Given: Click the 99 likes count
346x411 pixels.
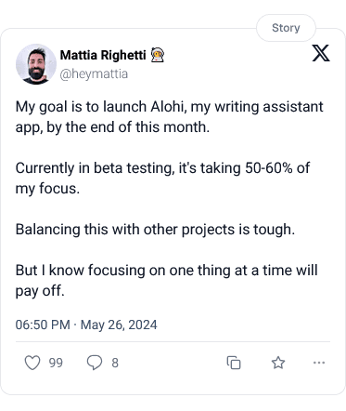Looking at the screenshot, I should (x=56, y=363).
